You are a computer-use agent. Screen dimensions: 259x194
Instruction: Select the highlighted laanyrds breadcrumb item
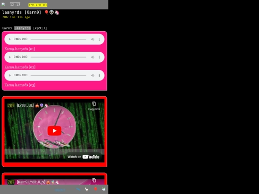pyautogui.click(x=23, y=28)
